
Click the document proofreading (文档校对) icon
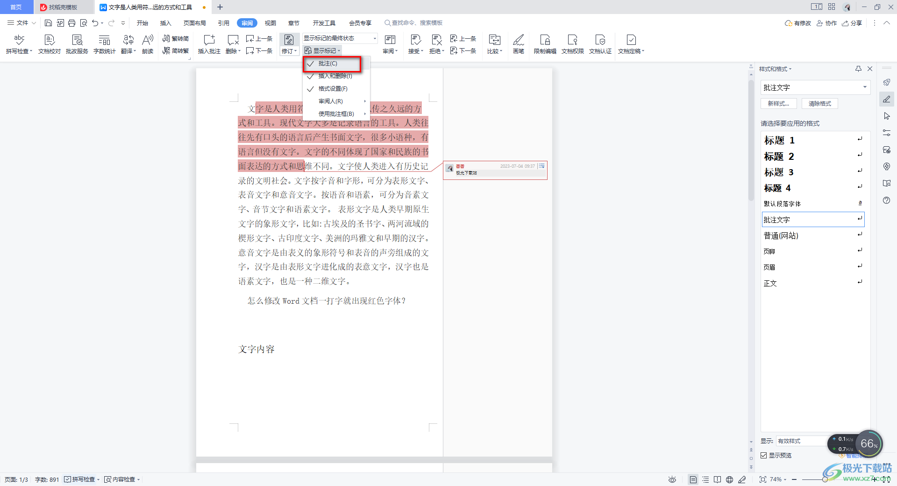[x=50, y=44]
